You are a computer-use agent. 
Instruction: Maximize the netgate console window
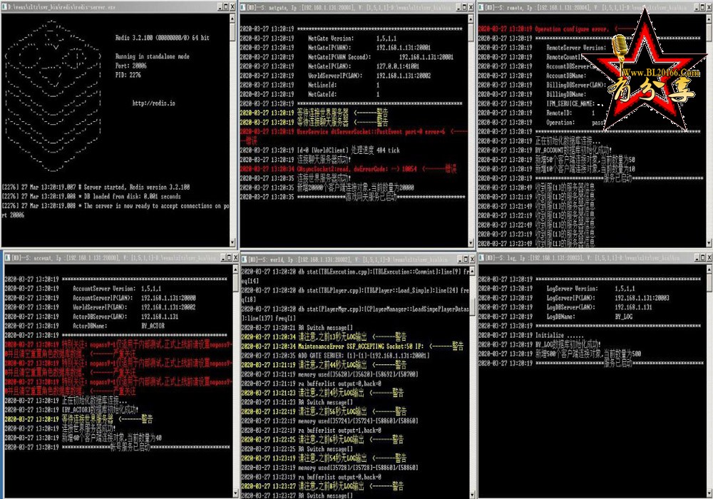tap(464, 7)
